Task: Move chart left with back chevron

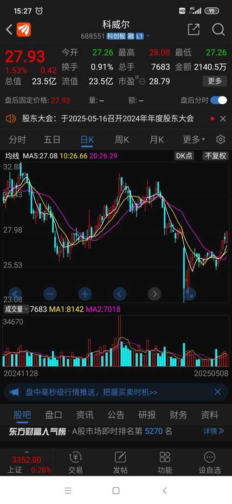Action: (120, 294)
